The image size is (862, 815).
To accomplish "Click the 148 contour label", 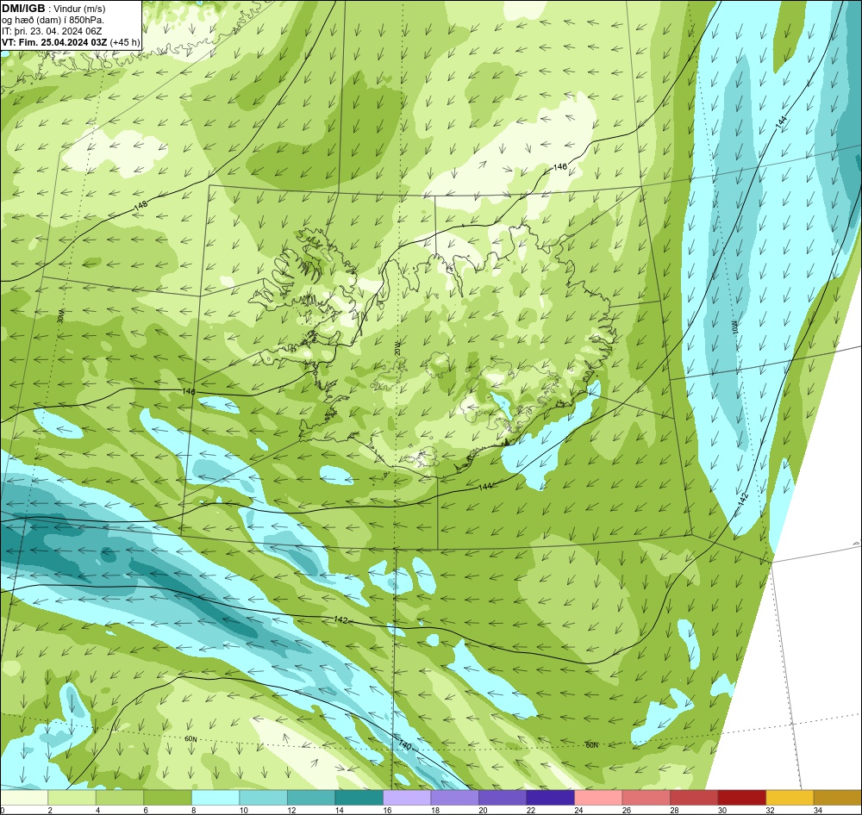I will pos(141,206).
